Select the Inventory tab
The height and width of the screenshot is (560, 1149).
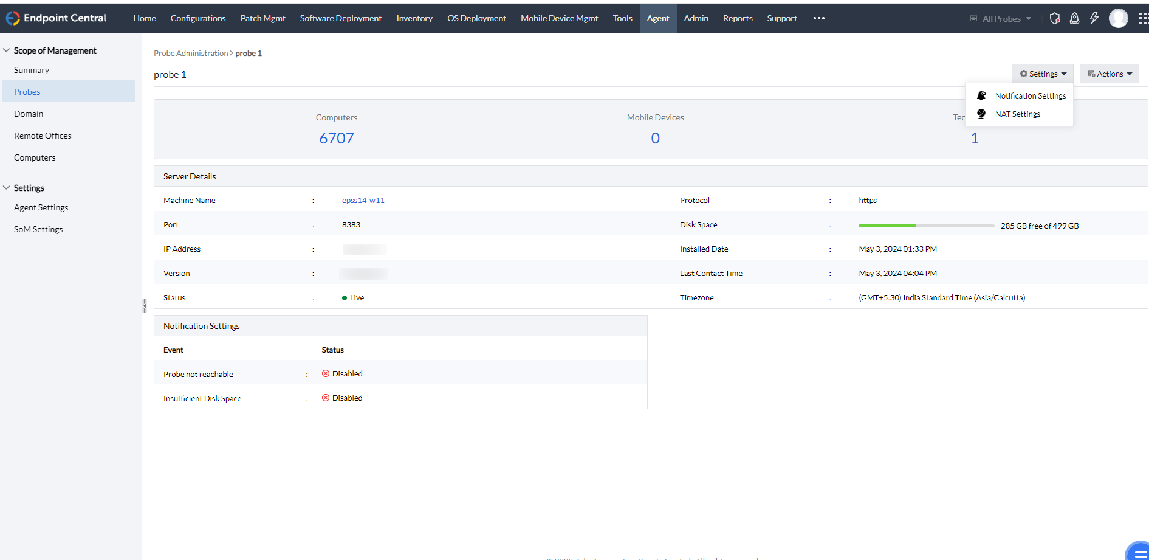tap(414, 18)
